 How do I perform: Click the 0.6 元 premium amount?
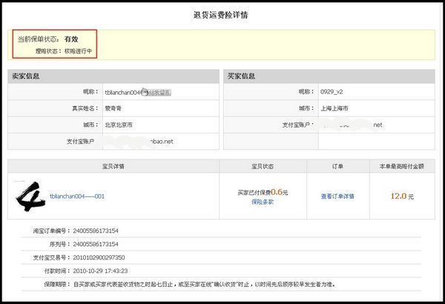[x=279, y=191]
